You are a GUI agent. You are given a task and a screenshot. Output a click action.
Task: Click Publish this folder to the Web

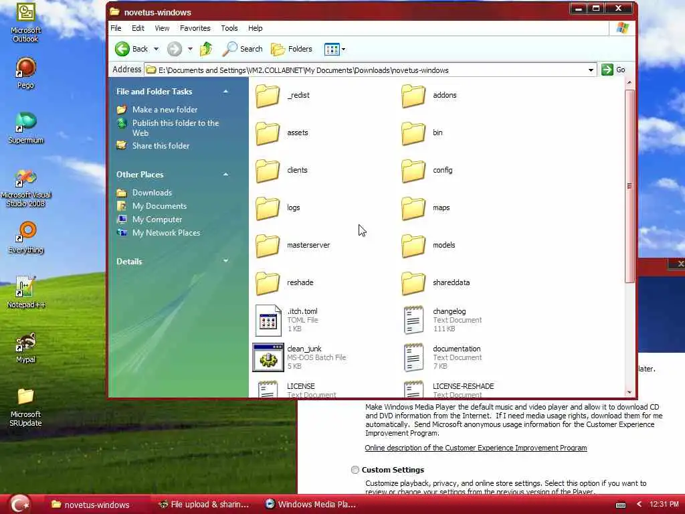click(176, 128)
